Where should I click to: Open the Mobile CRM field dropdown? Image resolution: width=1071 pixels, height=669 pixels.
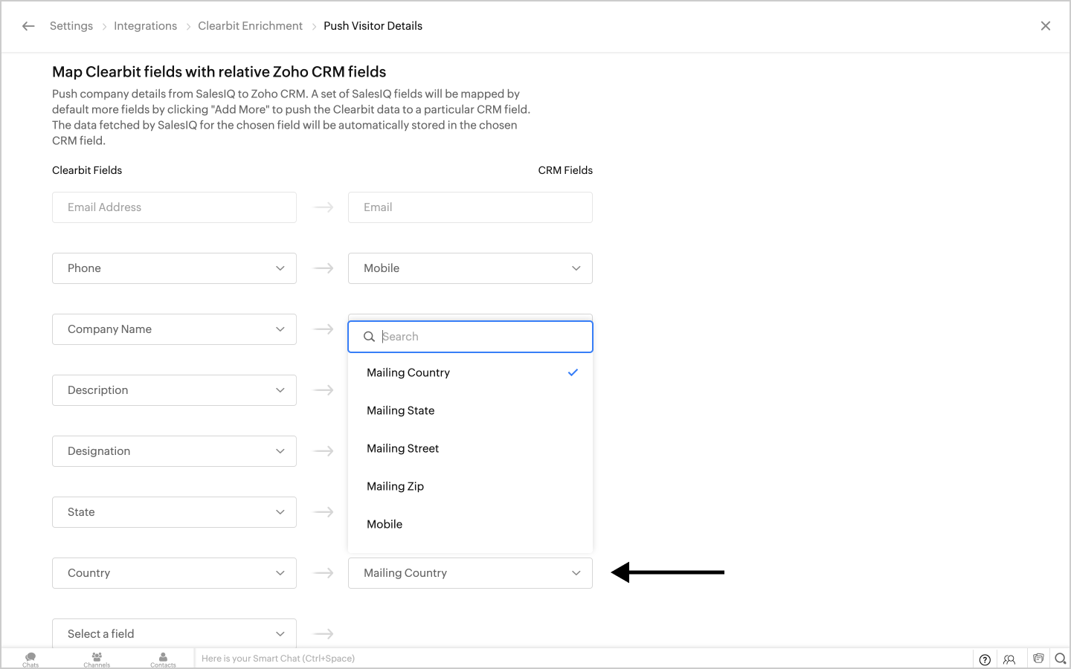[x=470, y=268]
